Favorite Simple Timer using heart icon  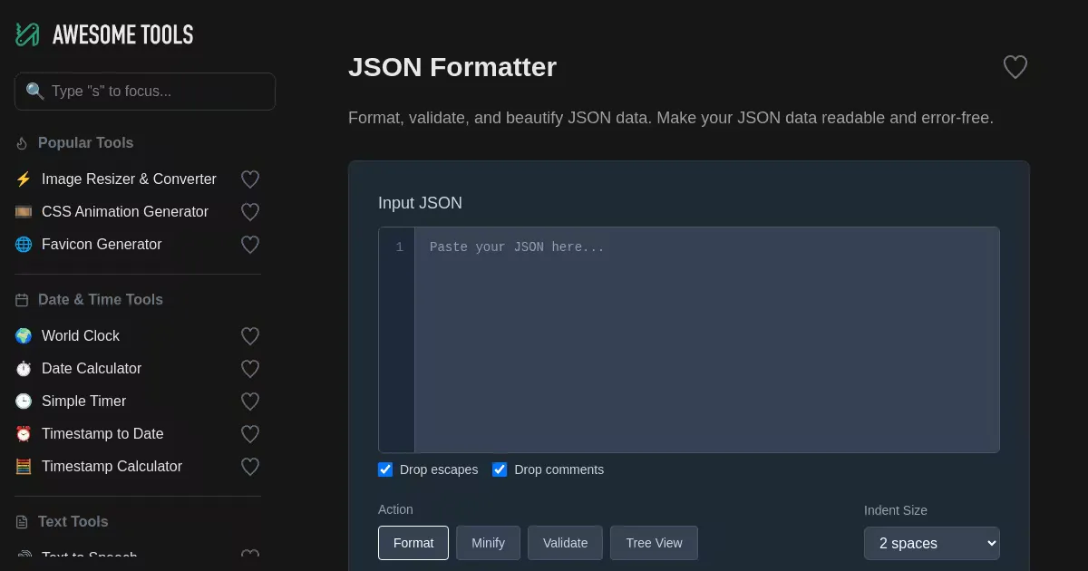tap(250, 402)
